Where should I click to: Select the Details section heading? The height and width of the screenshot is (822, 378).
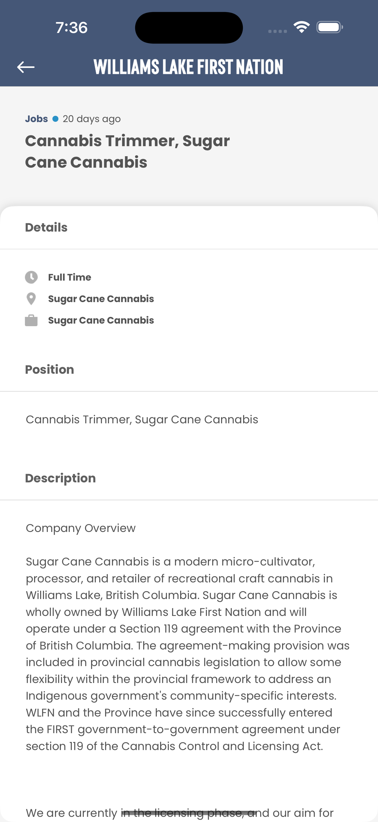pos(46,228)
